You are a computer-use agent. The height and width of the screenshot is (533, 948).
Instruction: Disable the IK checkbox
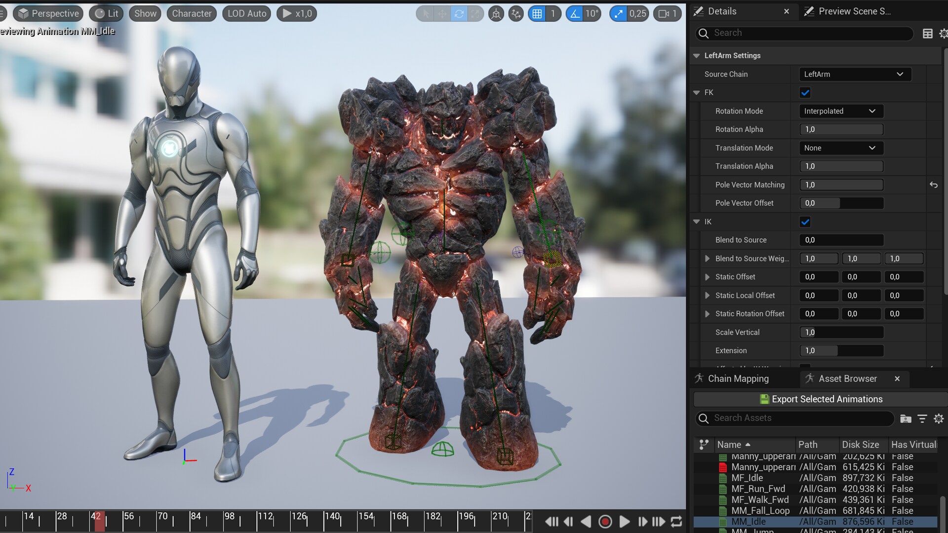coord(805,222)
